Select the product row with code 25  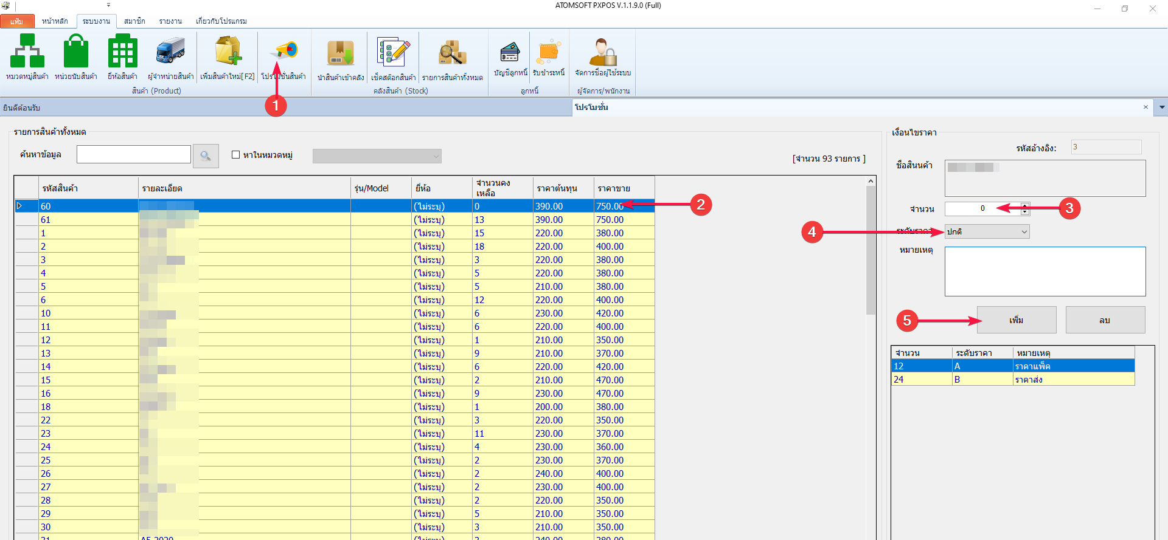click(335, 460)
